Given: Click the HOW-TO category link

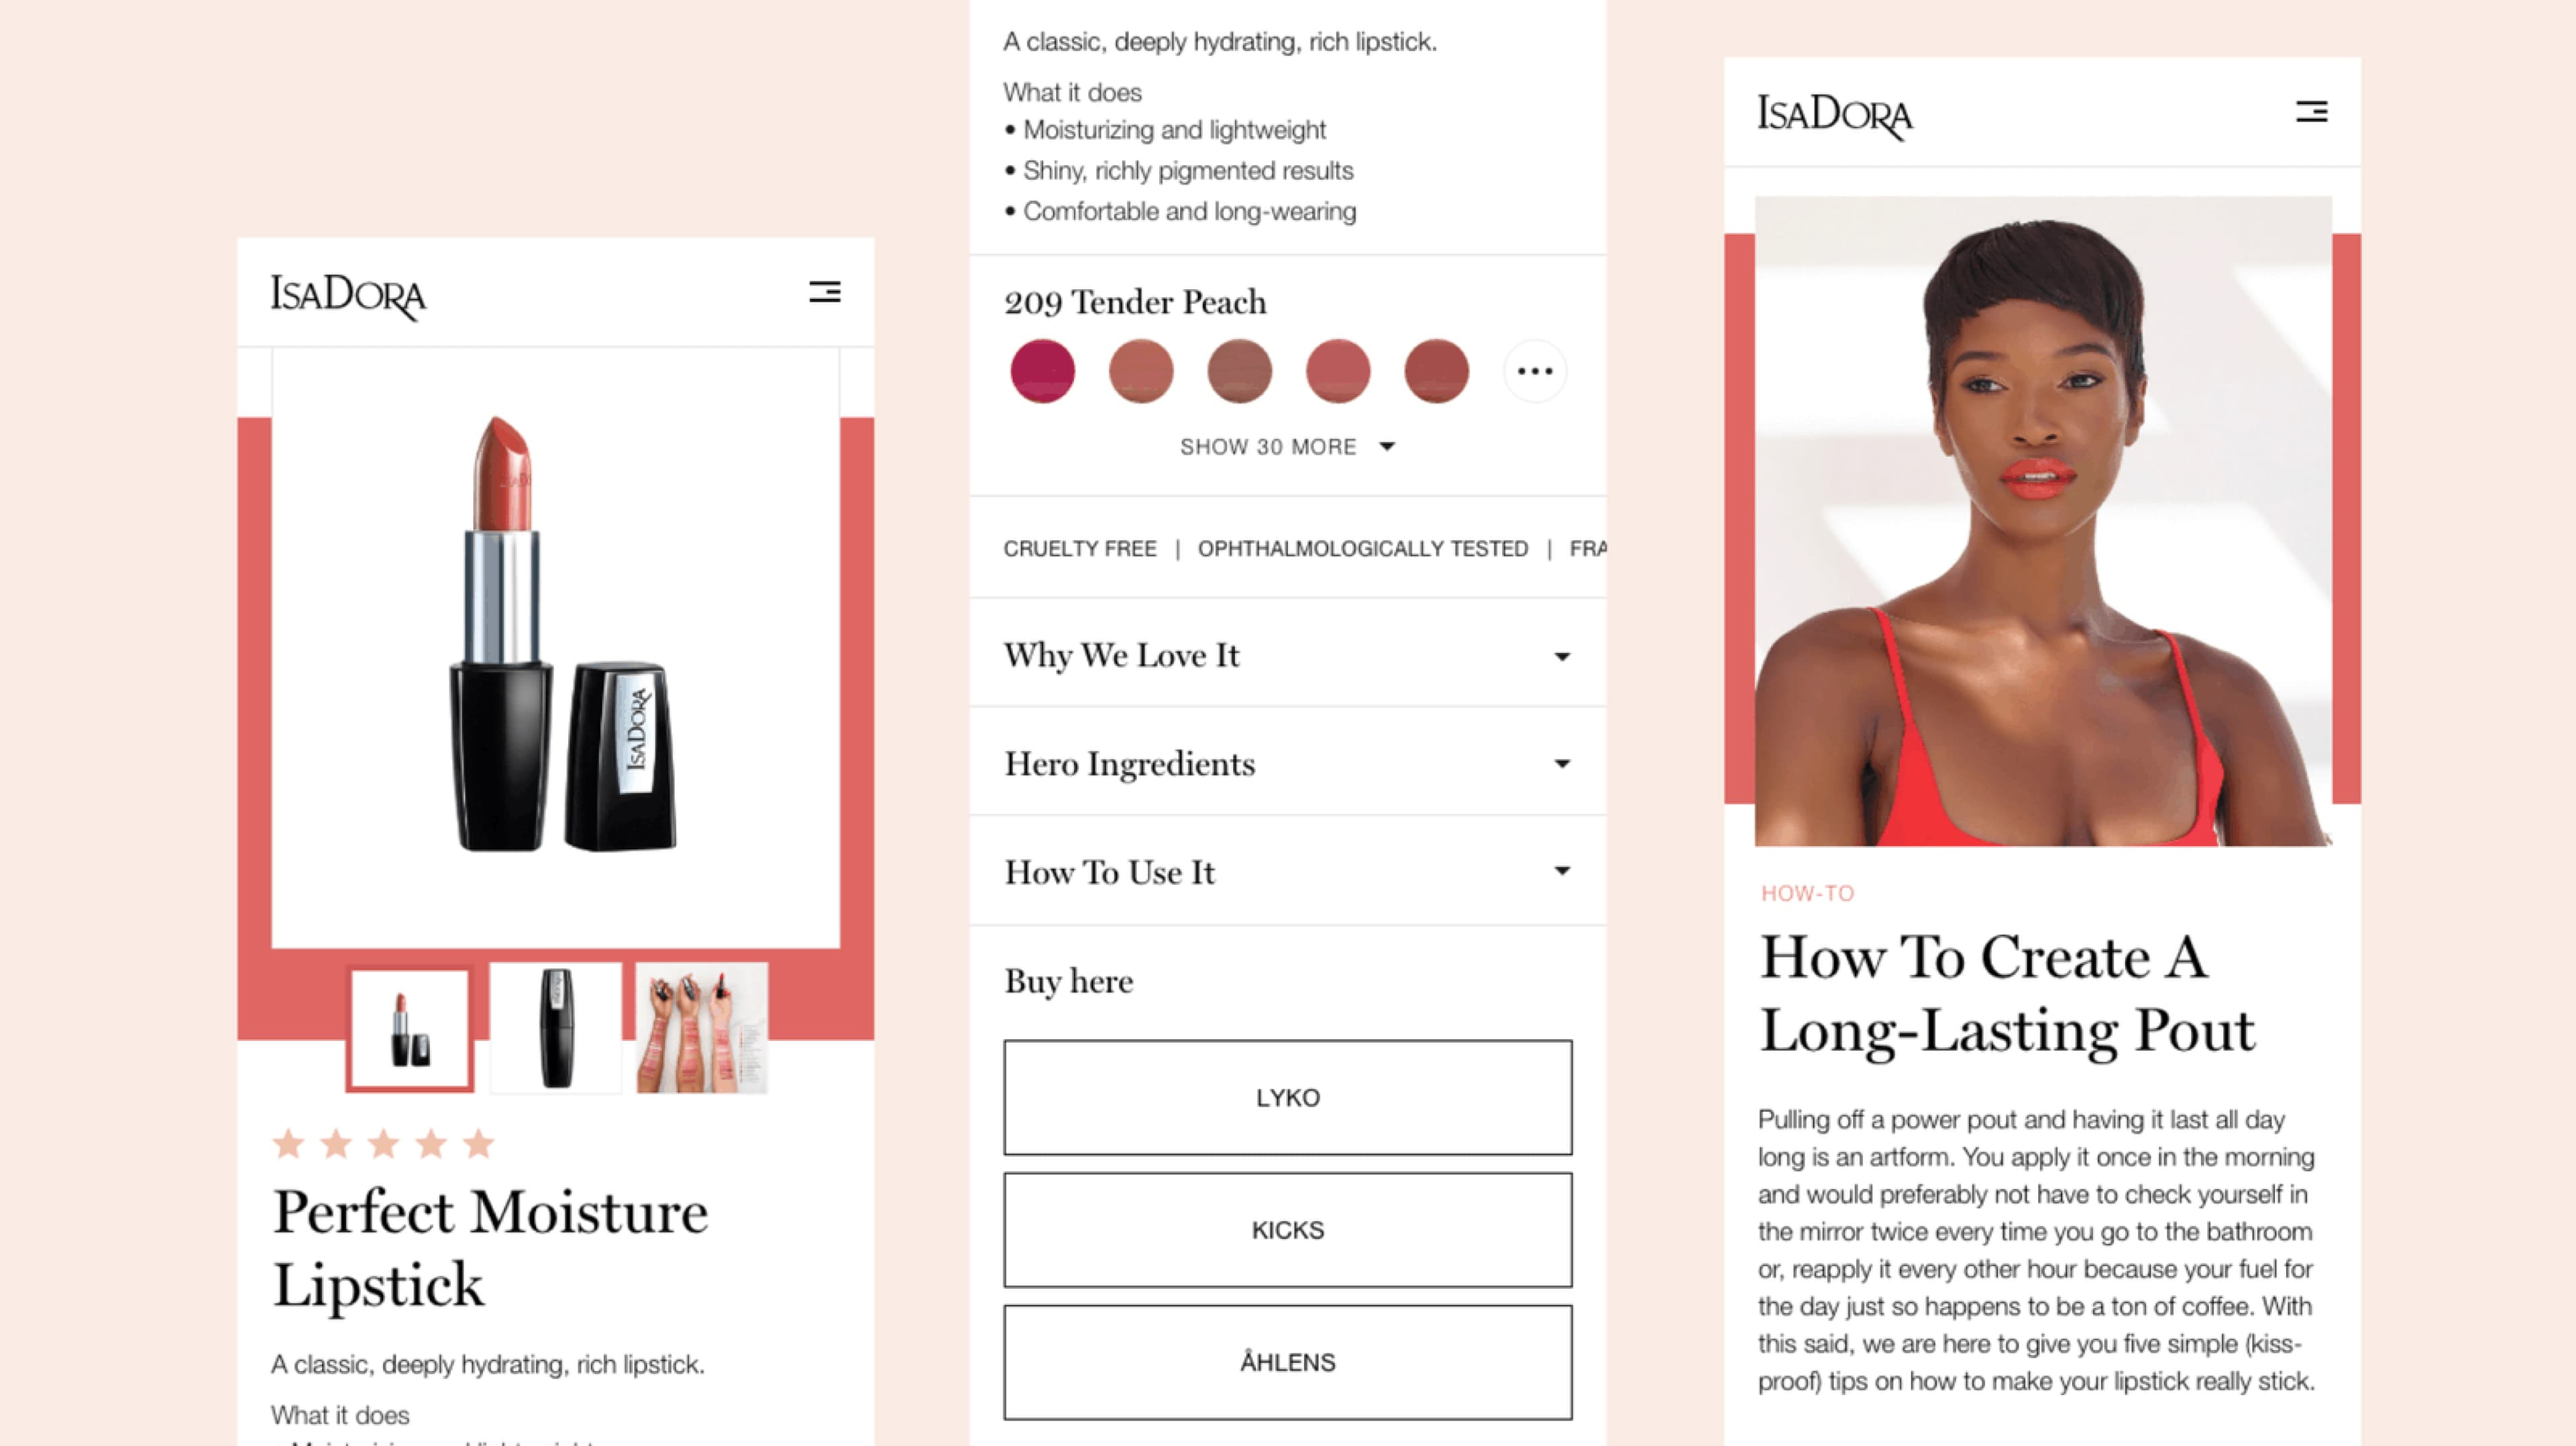Looking at the screenshot, I should 1807,893.
